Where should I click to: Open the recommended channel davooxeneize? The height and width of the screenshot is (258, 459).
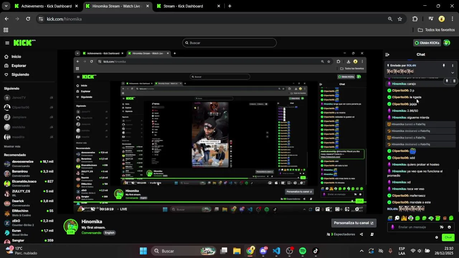pyautogui.click(x=29, y=163)
